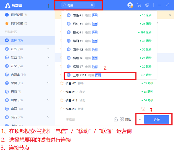The width and height of the screenshot is (174, 151).
Task: Expand the 江苏 region list
Action: click(x=48, y=49)
